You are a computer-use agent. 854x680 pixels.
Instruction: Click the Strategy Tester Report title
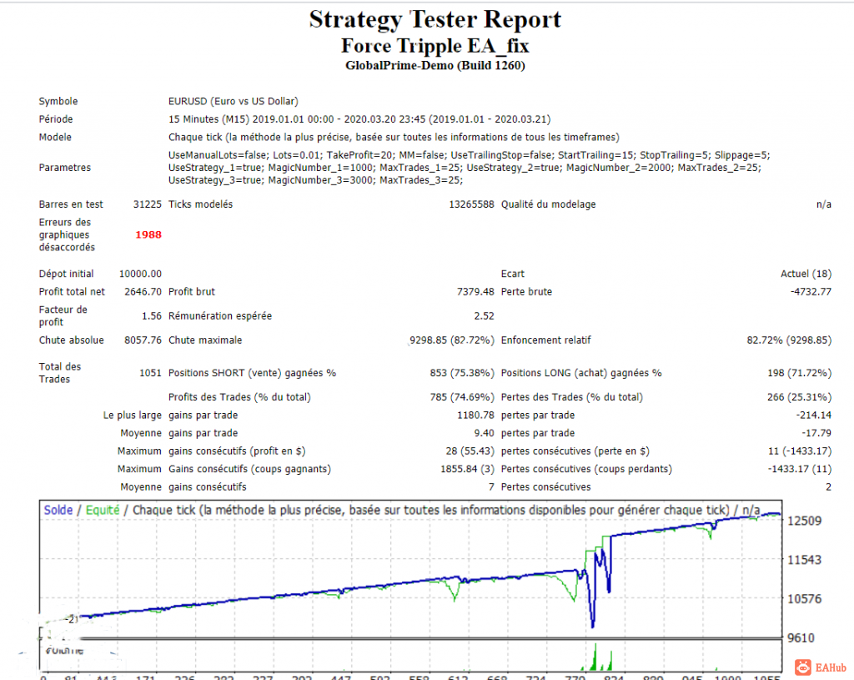pos(435,20)
